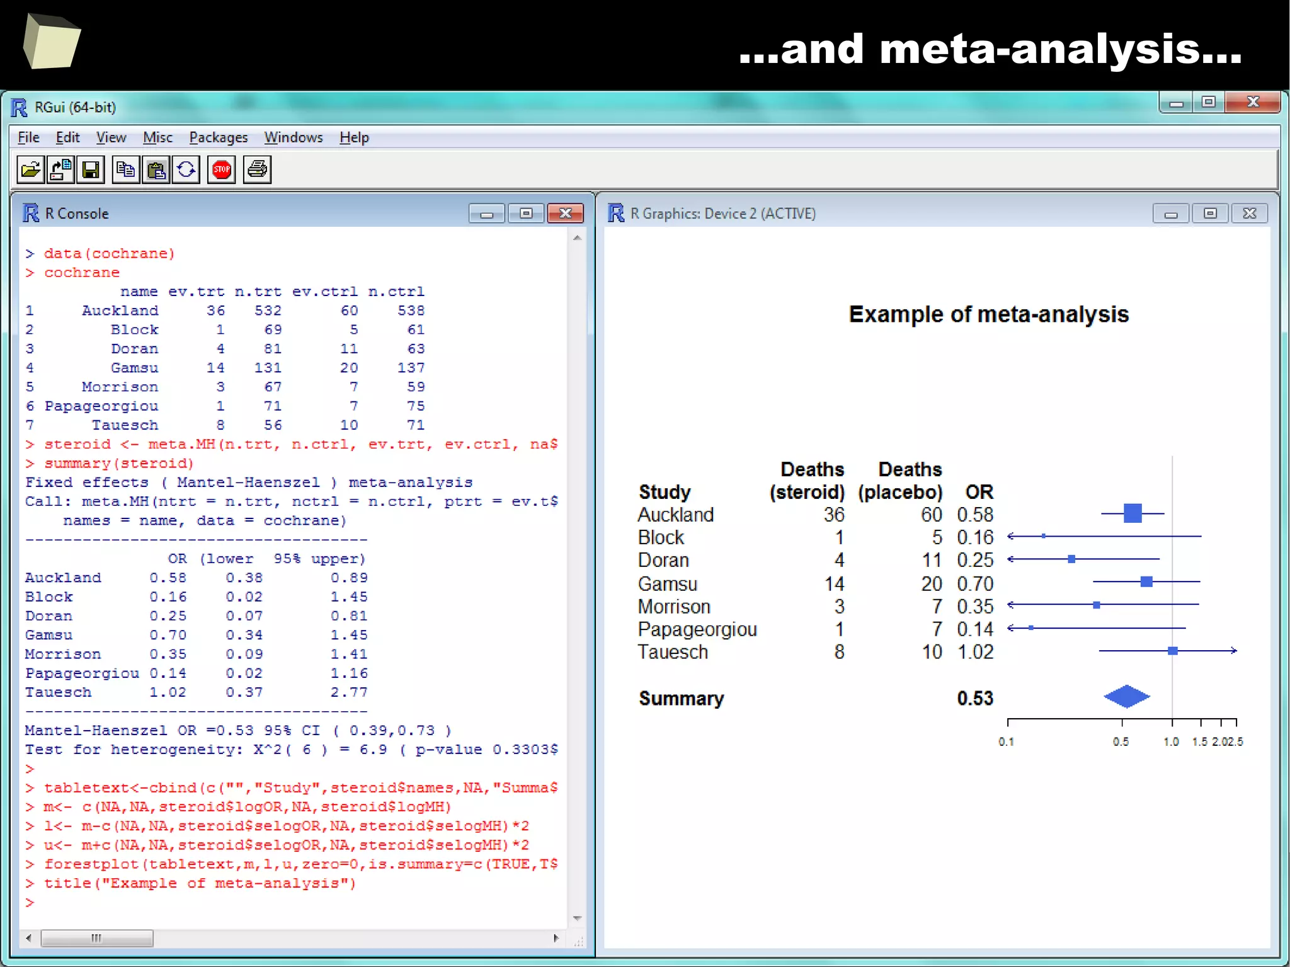Minimize the R Graphics Device 2 window
Viewport: 1290px width, 967px height.
(x=1171, y=214)
